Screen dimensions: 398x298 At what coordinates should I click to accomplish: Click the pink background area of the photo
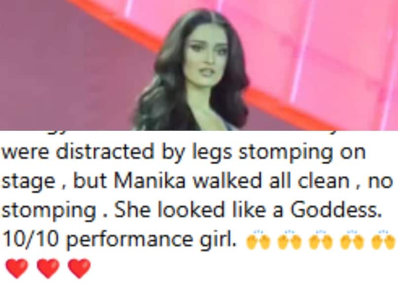coord(330,51)
